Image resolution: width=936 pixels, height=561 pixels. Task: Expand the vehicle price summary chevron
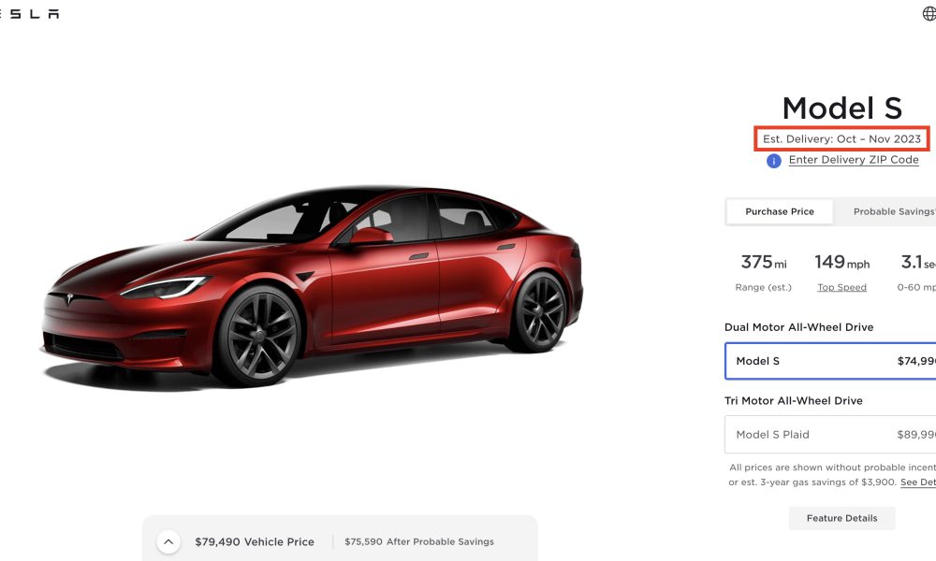coord(168,542)
